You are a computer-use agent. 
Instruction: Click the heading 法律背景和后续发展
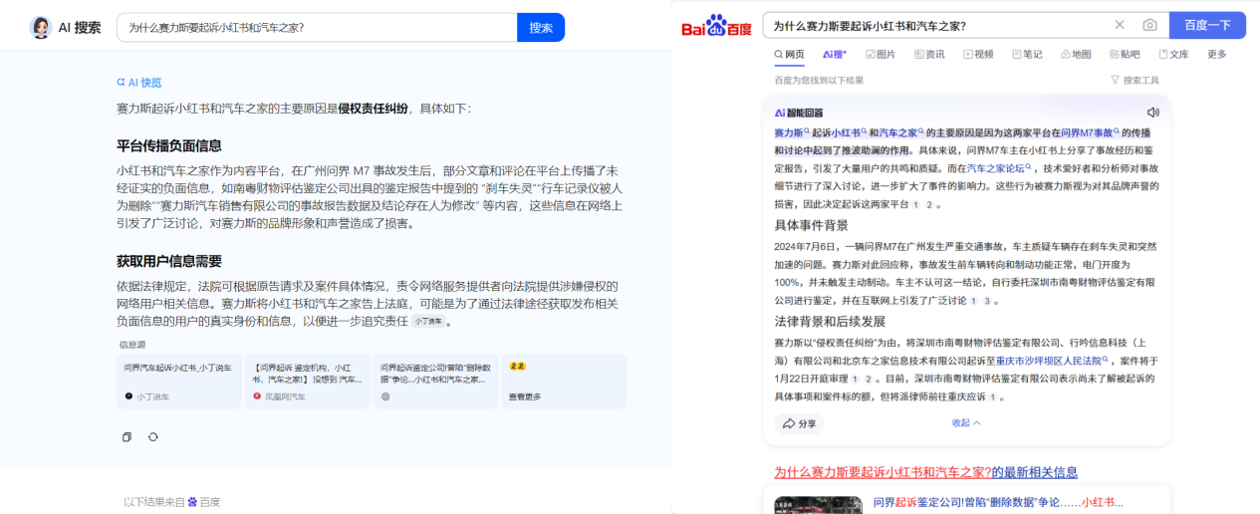coord(830,322)
